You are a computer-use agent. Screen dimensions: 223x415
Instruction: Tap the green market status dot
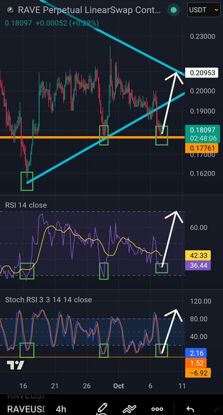[x=173, y=10]
